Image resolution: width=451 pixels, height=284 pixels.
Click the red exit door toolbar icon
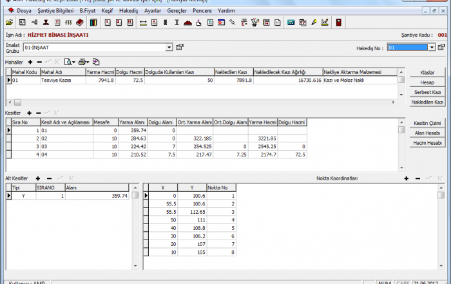[338, 23]
